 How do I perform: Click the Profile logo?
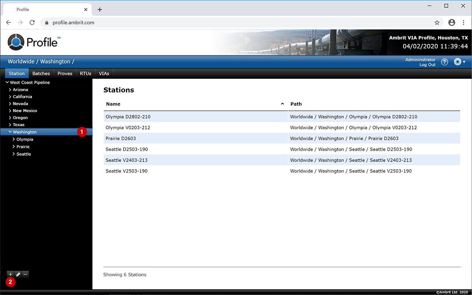[x=33, y=42]
